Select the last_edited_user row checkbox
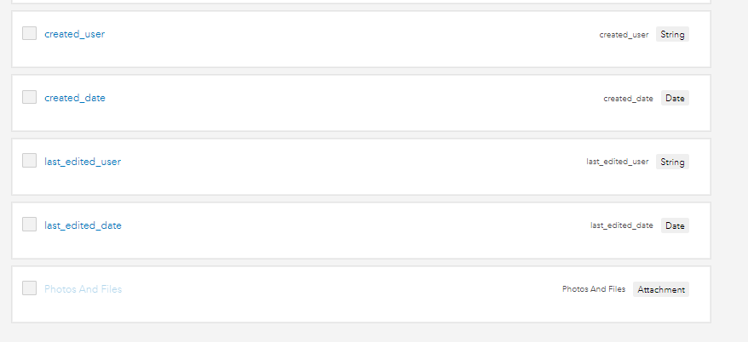This screenshot has width=748, height=342. coord(30,161)
